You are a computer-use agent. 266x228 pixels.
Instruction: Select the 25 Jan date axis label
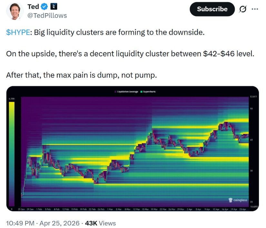click(x=21, y=209)
